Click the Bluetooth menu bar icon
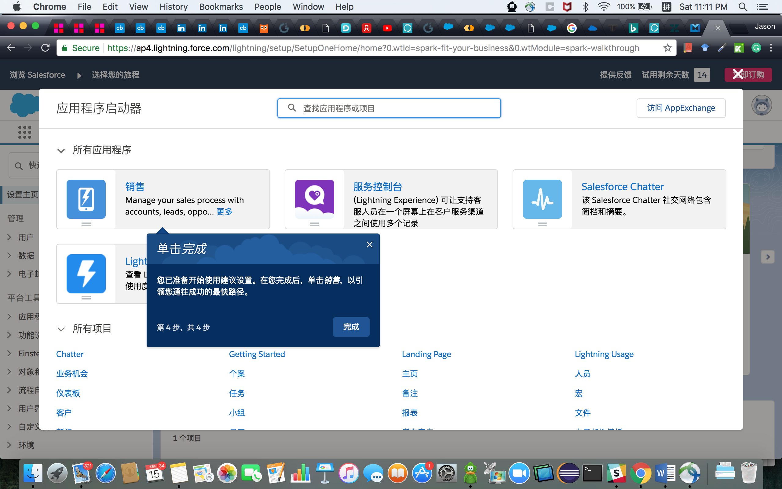 pos(585,7)
